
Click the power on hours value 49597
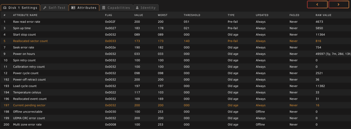coord(320,54)
